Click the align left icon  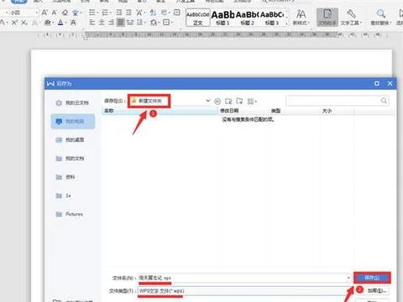[92, 23]
